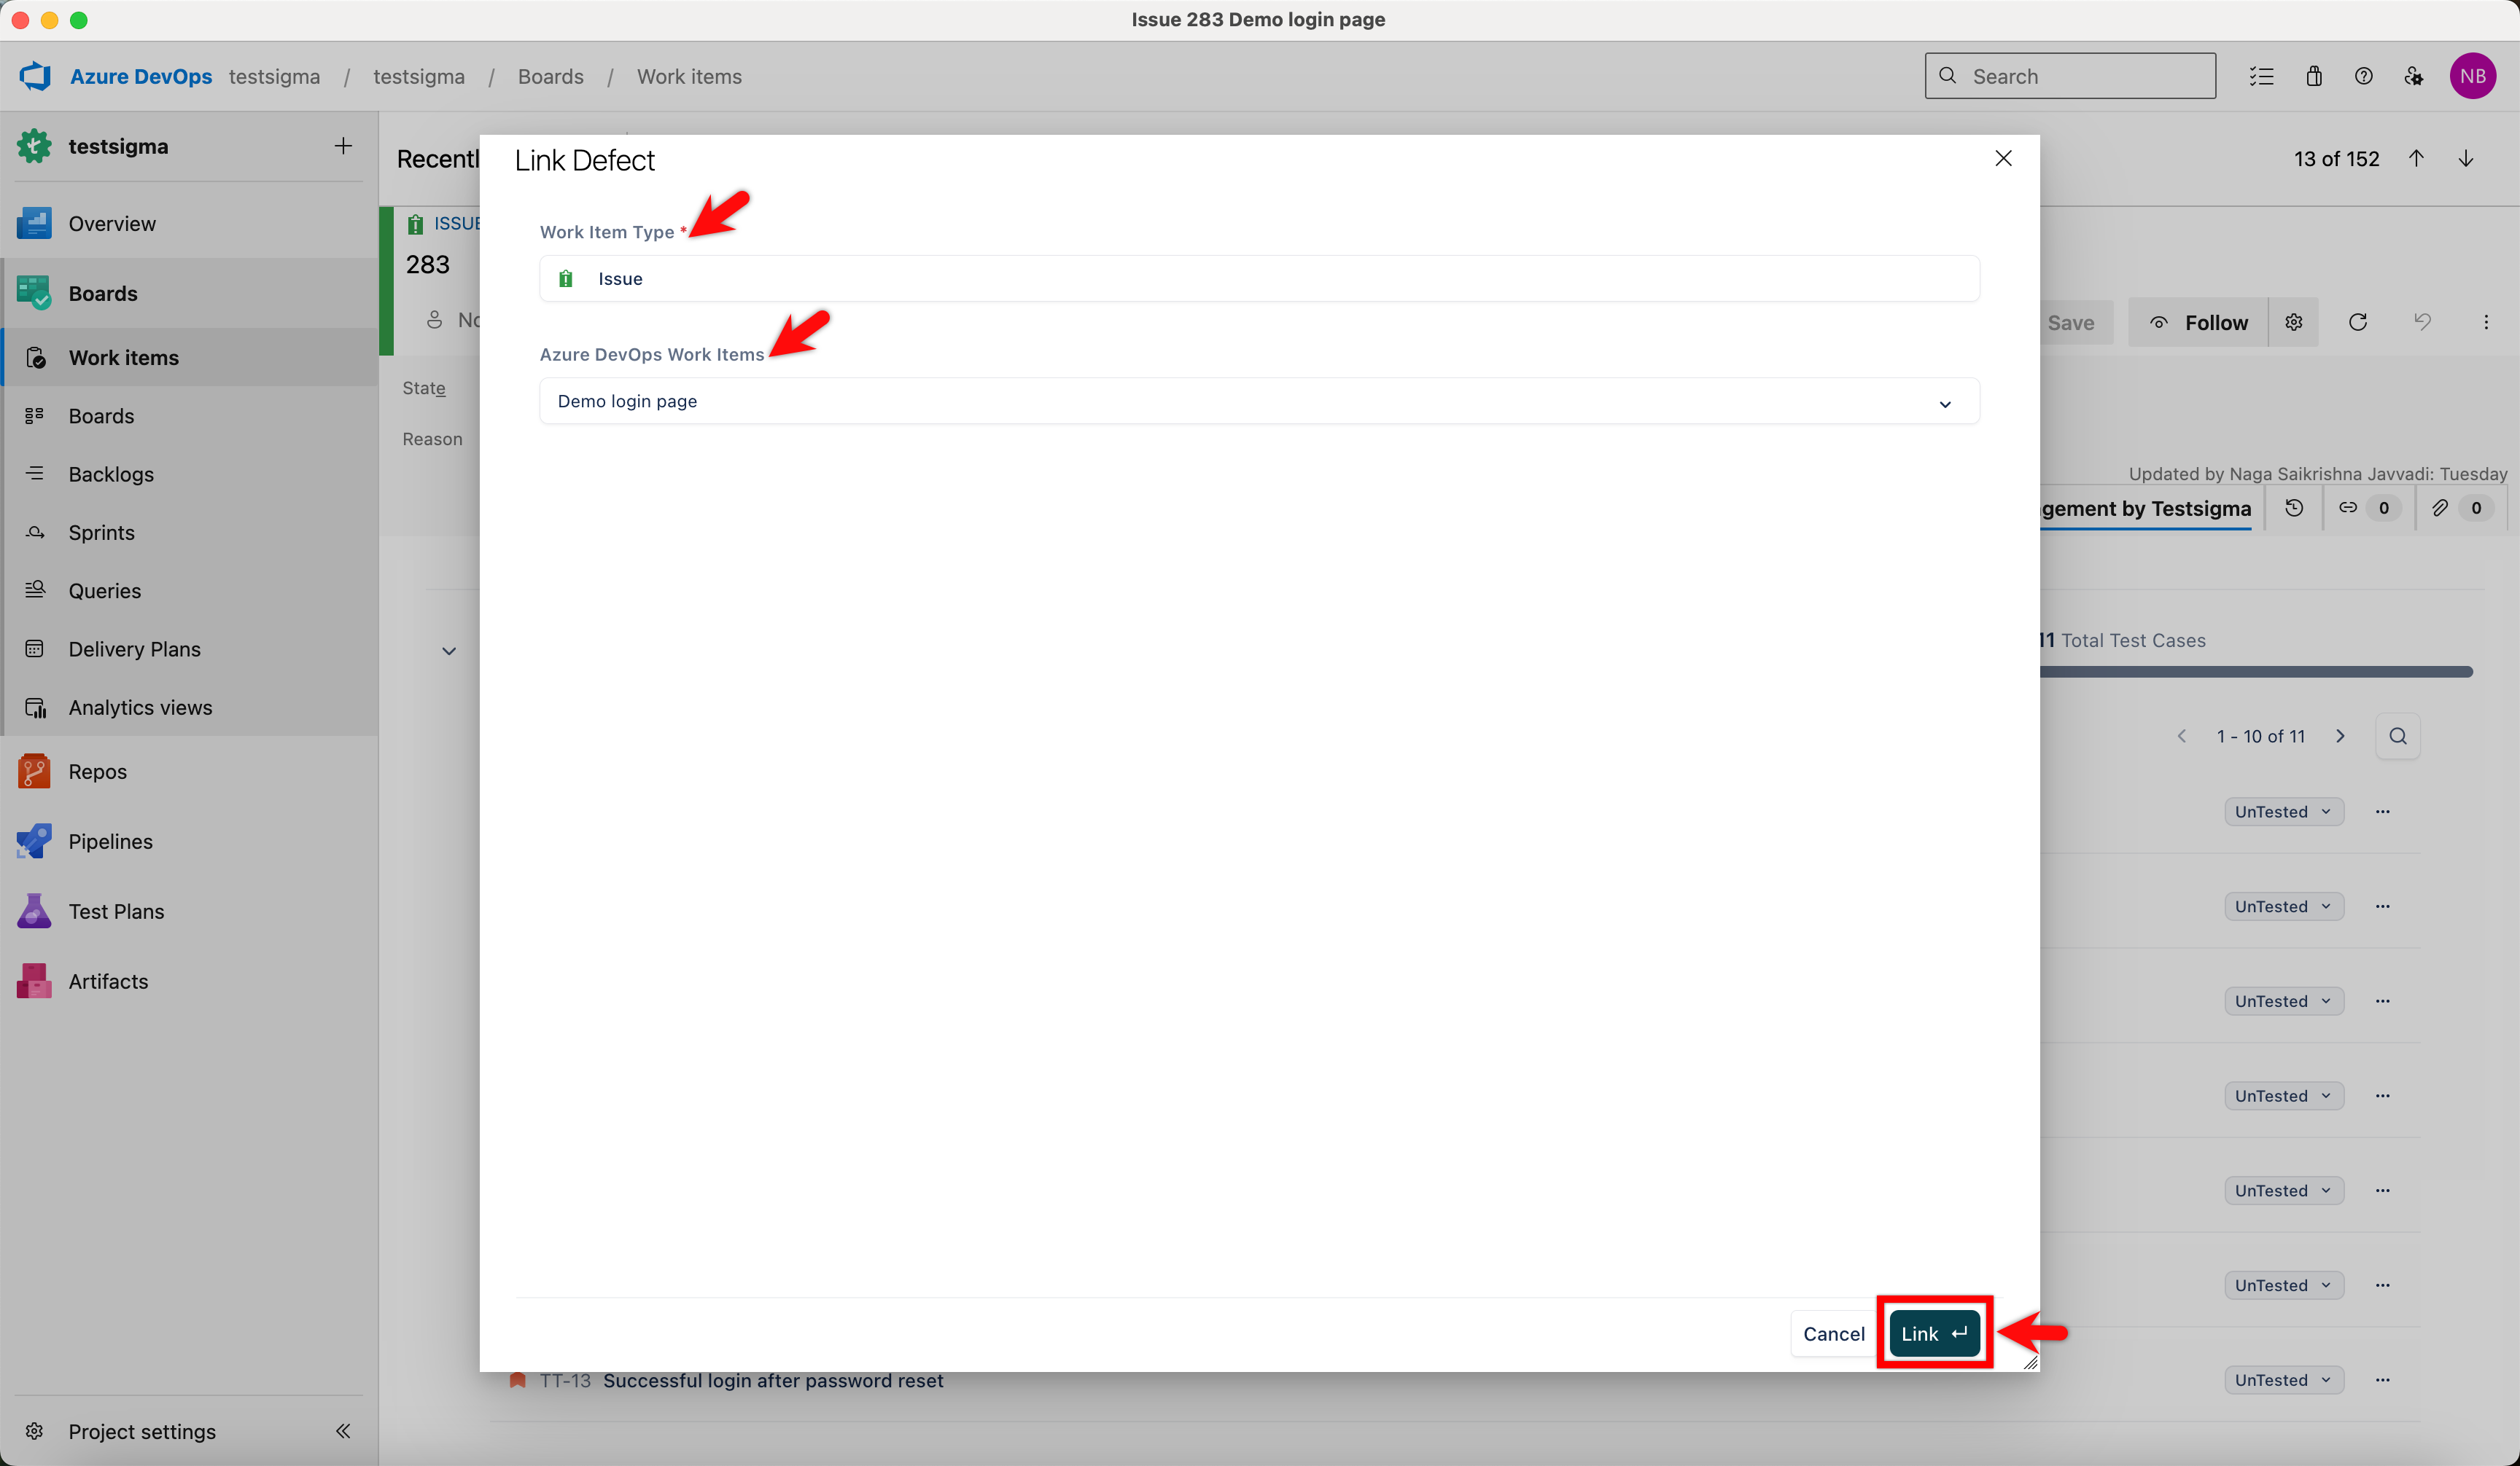Open Delivery Plans in the sidebar
The height and width of the screenshot is (1466, 2520).
pyautogui.click(x=189, y=649)
